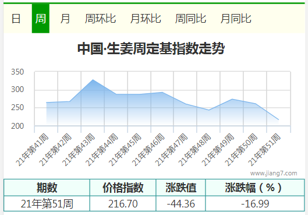Screen dimensions: 308x215
Task: Click the 21年第49周 axis label
Action: pos(218,150)
